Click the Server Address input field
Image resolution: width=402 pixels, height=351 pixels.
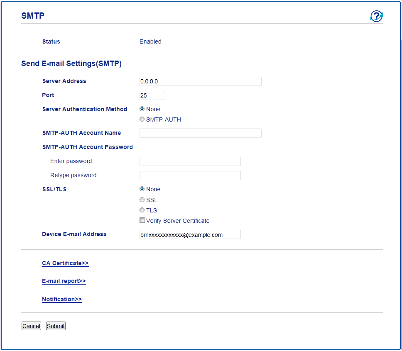tap(200, 81)
